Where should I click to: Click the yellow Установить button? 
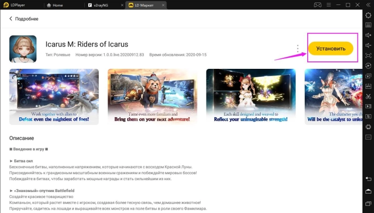(x=331, y=49)
